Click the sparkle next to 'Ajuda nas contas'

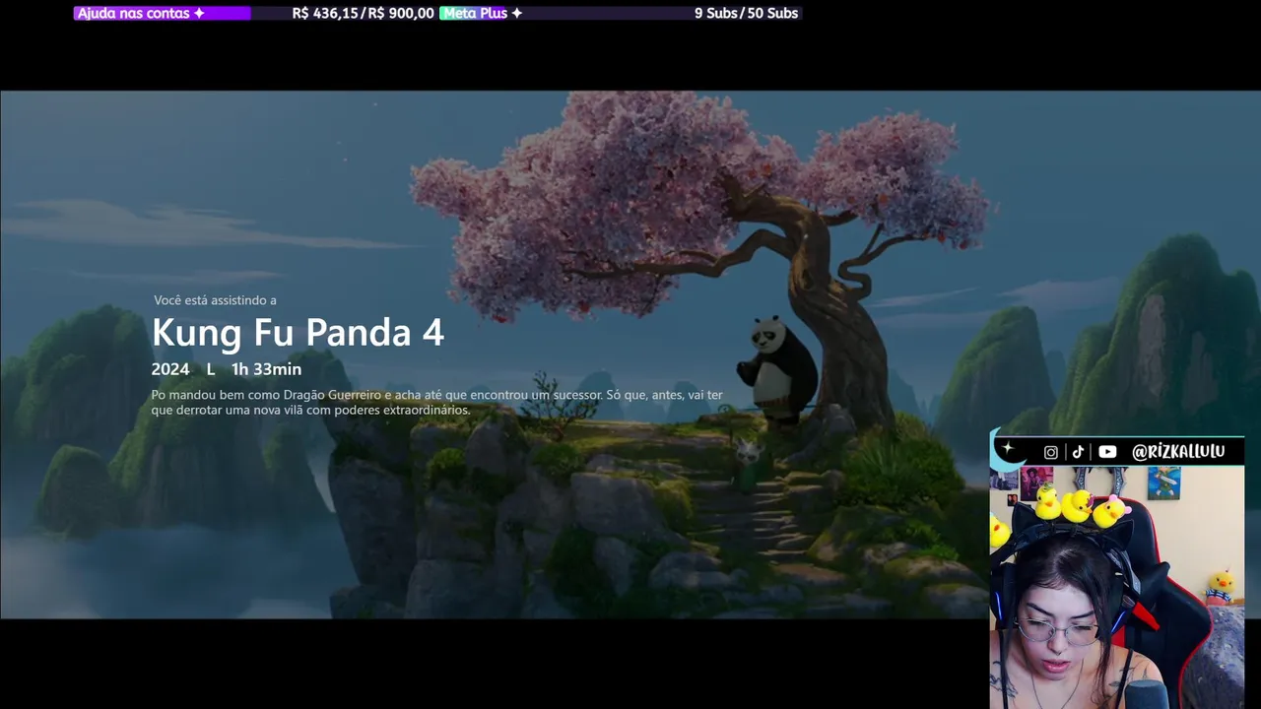199,13
